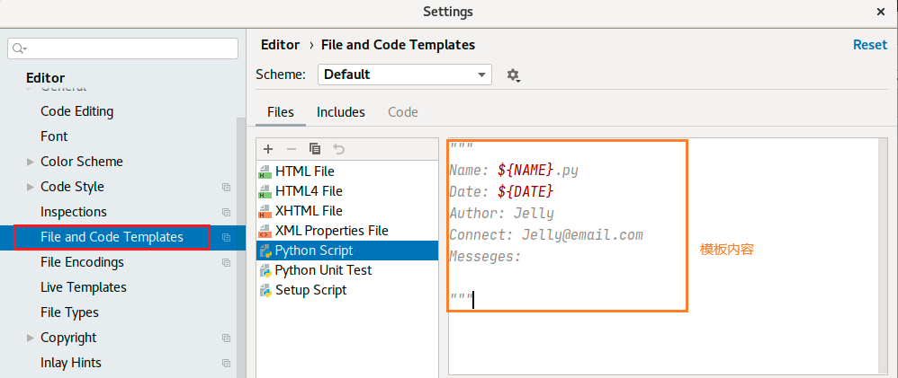This screenshot has width=898, height=378.
Task: Select HTML4 File template
Action: 347,191
